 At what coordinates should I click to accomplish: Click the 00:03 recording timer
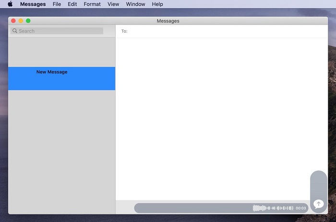coord(301,208)
